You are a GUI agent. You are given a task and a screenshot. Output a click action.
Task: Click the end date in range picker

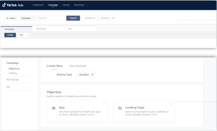pyautogui.click(x=106, y=18)
